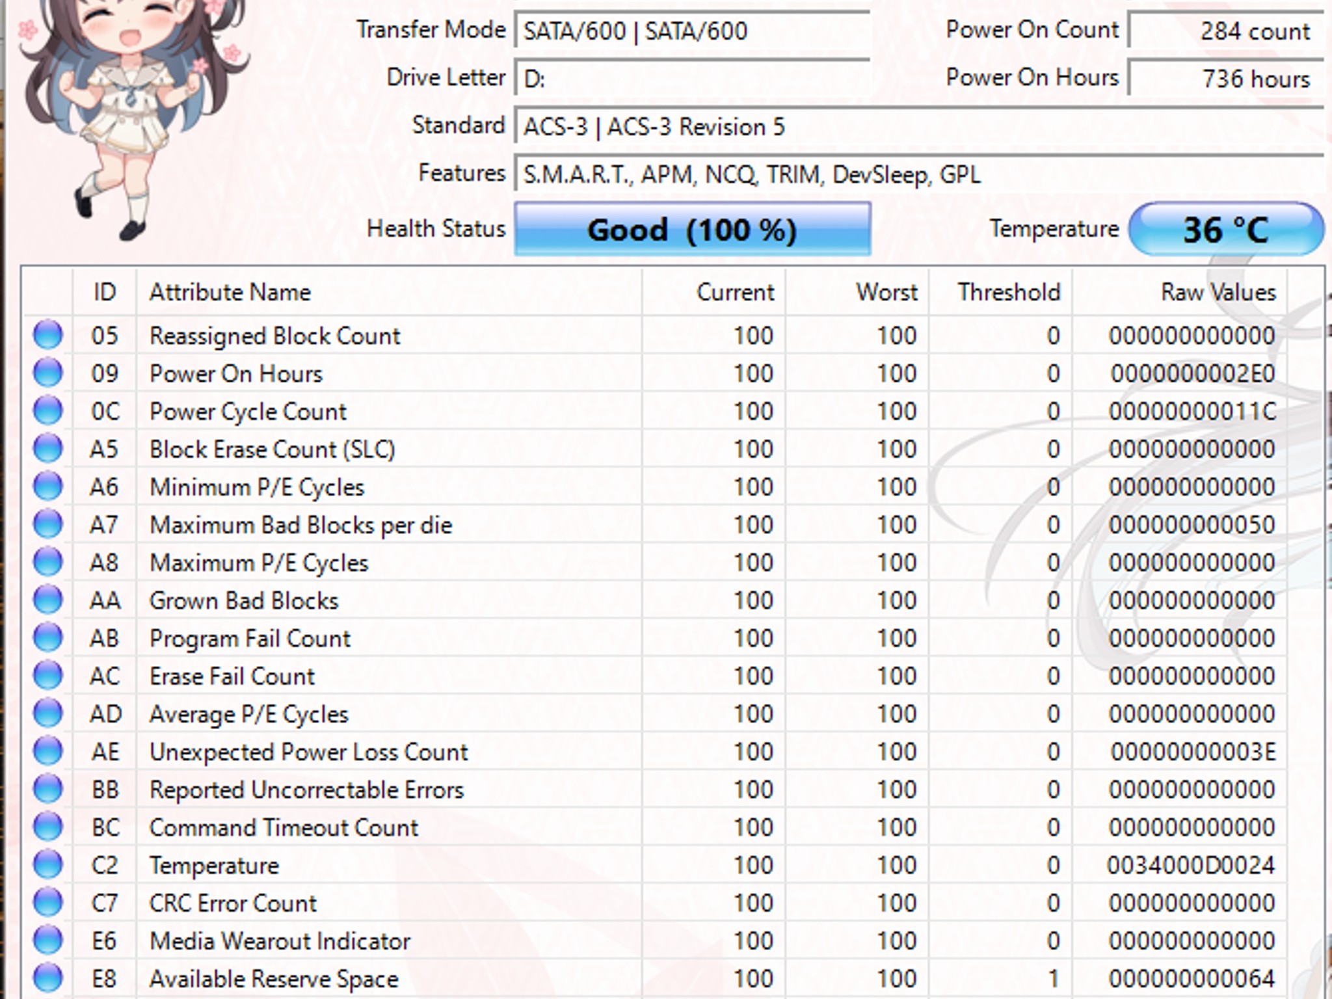Click raw value 000000000050
1332x999 pixels.
pyautogui.click(x=1192, y=525)
